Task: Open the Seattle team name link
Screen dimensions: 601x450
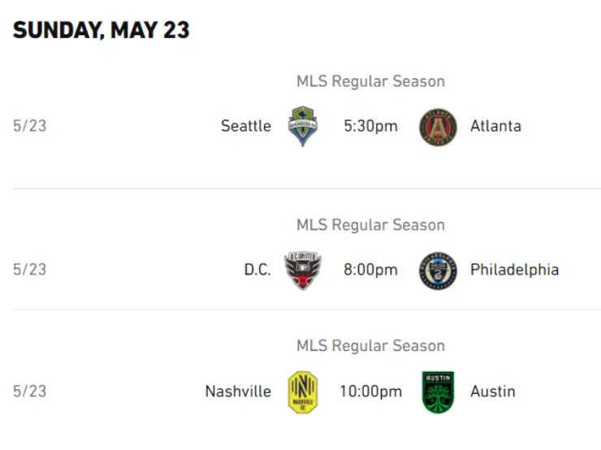Action: click(246, 126)
